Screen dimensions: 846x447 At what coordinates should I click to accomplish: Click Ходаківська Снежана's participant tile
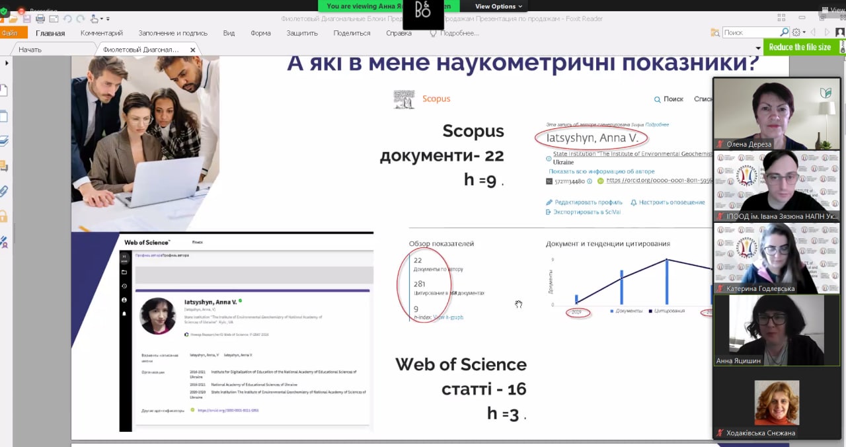click(x=777, y=403)
